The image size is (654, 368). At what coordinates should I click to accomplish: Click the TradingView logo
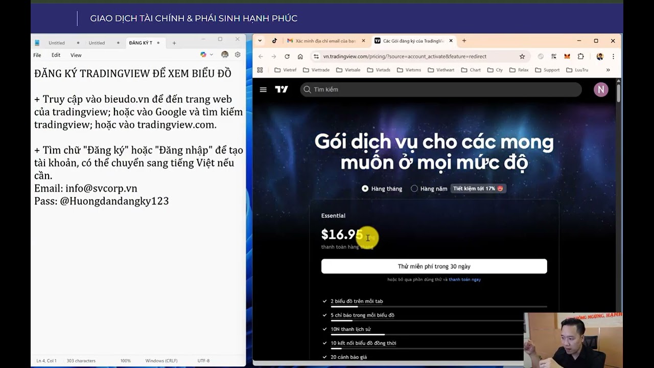(282, 89)
